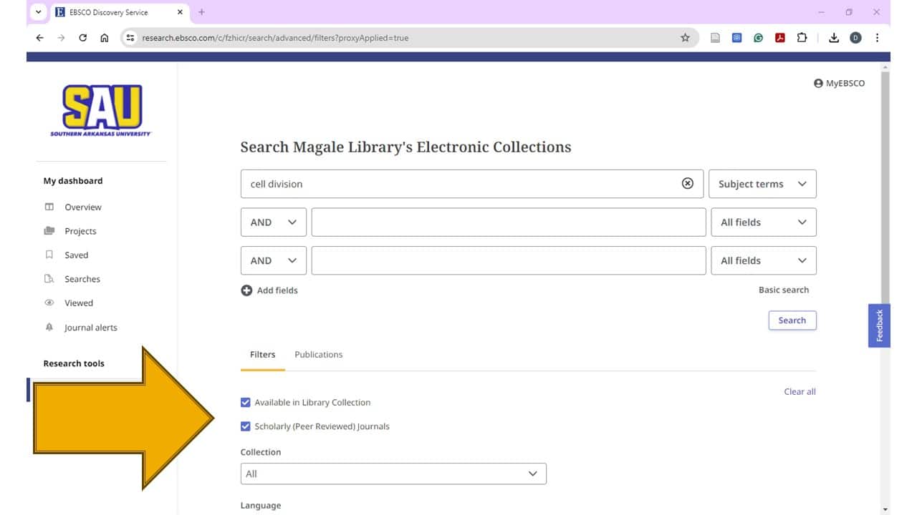Screen dimensions: 917x515
Task: Bookmark this page with the star icon
Action: pos(685,38)
